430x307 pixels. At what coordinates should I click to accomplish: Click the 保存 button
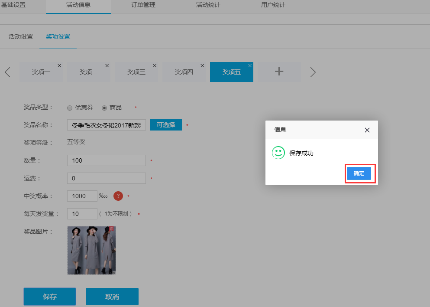coord(50,297)
